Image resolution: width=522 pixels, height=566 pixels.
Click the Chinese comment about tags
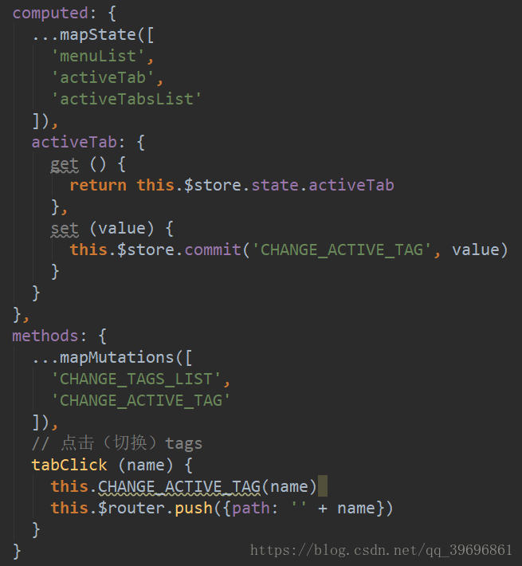(117, 443)
